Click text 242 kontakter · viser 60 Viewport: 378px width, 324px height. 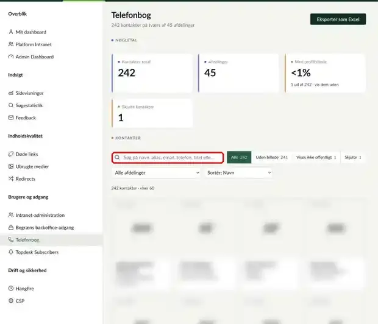click(x=133, y=188)
